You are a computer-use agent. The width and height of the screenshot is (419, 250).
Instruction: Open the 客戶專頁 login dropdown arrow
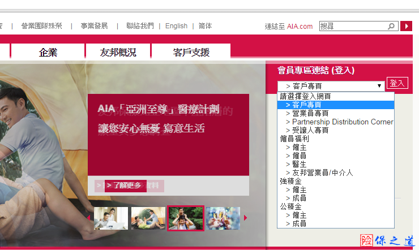(x=379, y=86)
